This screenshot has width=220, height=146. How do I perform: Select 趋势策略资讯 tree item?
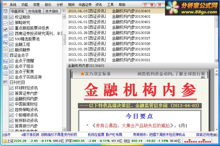pos(26,110)
